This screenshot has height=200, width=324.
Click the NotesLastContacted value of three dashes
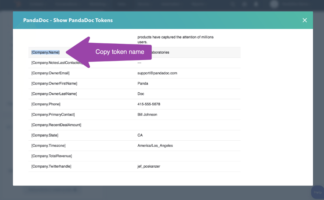point(139,63)
